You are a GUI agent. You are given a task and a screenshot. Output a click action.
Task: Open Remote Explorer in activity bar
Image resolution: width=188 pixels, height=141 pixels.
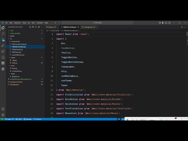coord(3,57)
